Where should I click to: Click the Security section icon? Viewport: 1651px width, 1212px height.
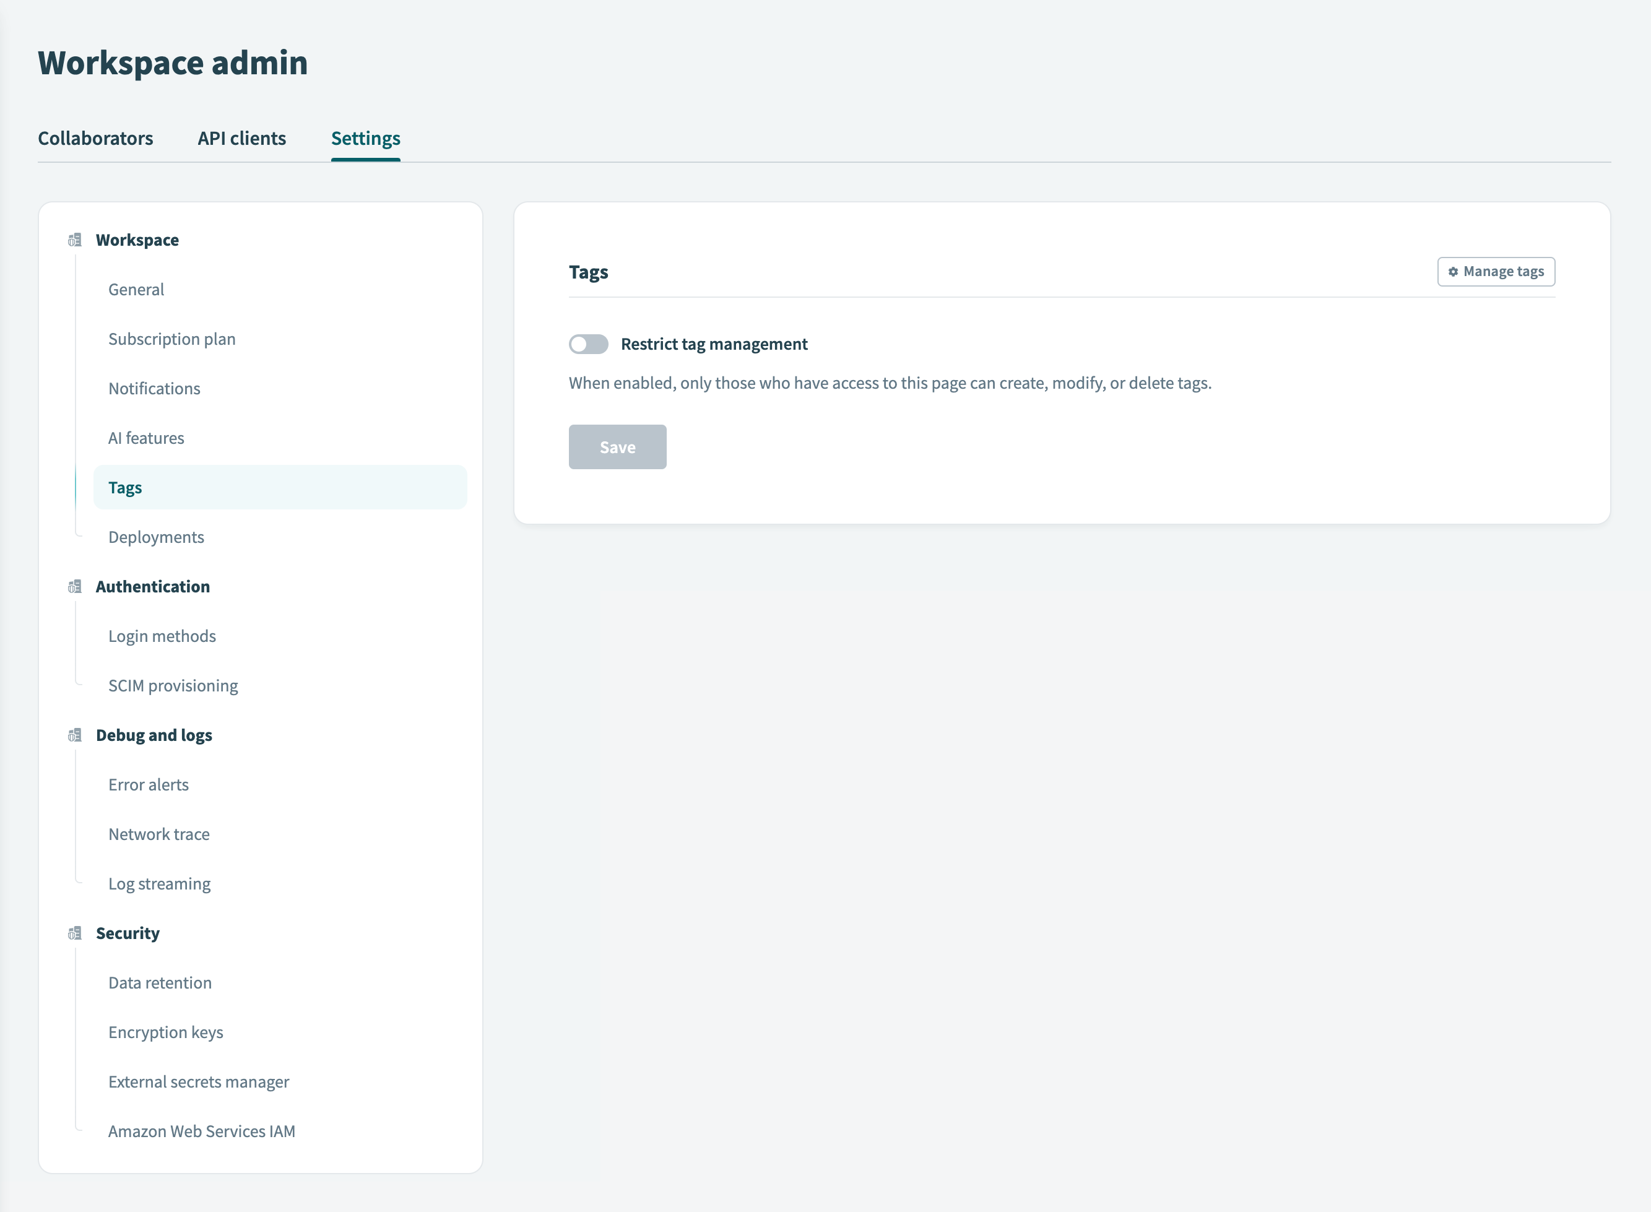click(74, 933)
